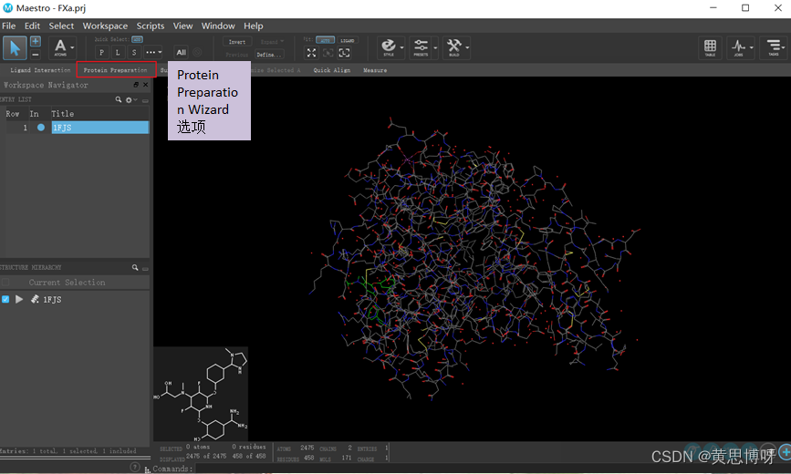
Task: Click the ligand 2D structure thumbnail
Action: [x=201, y=394]
